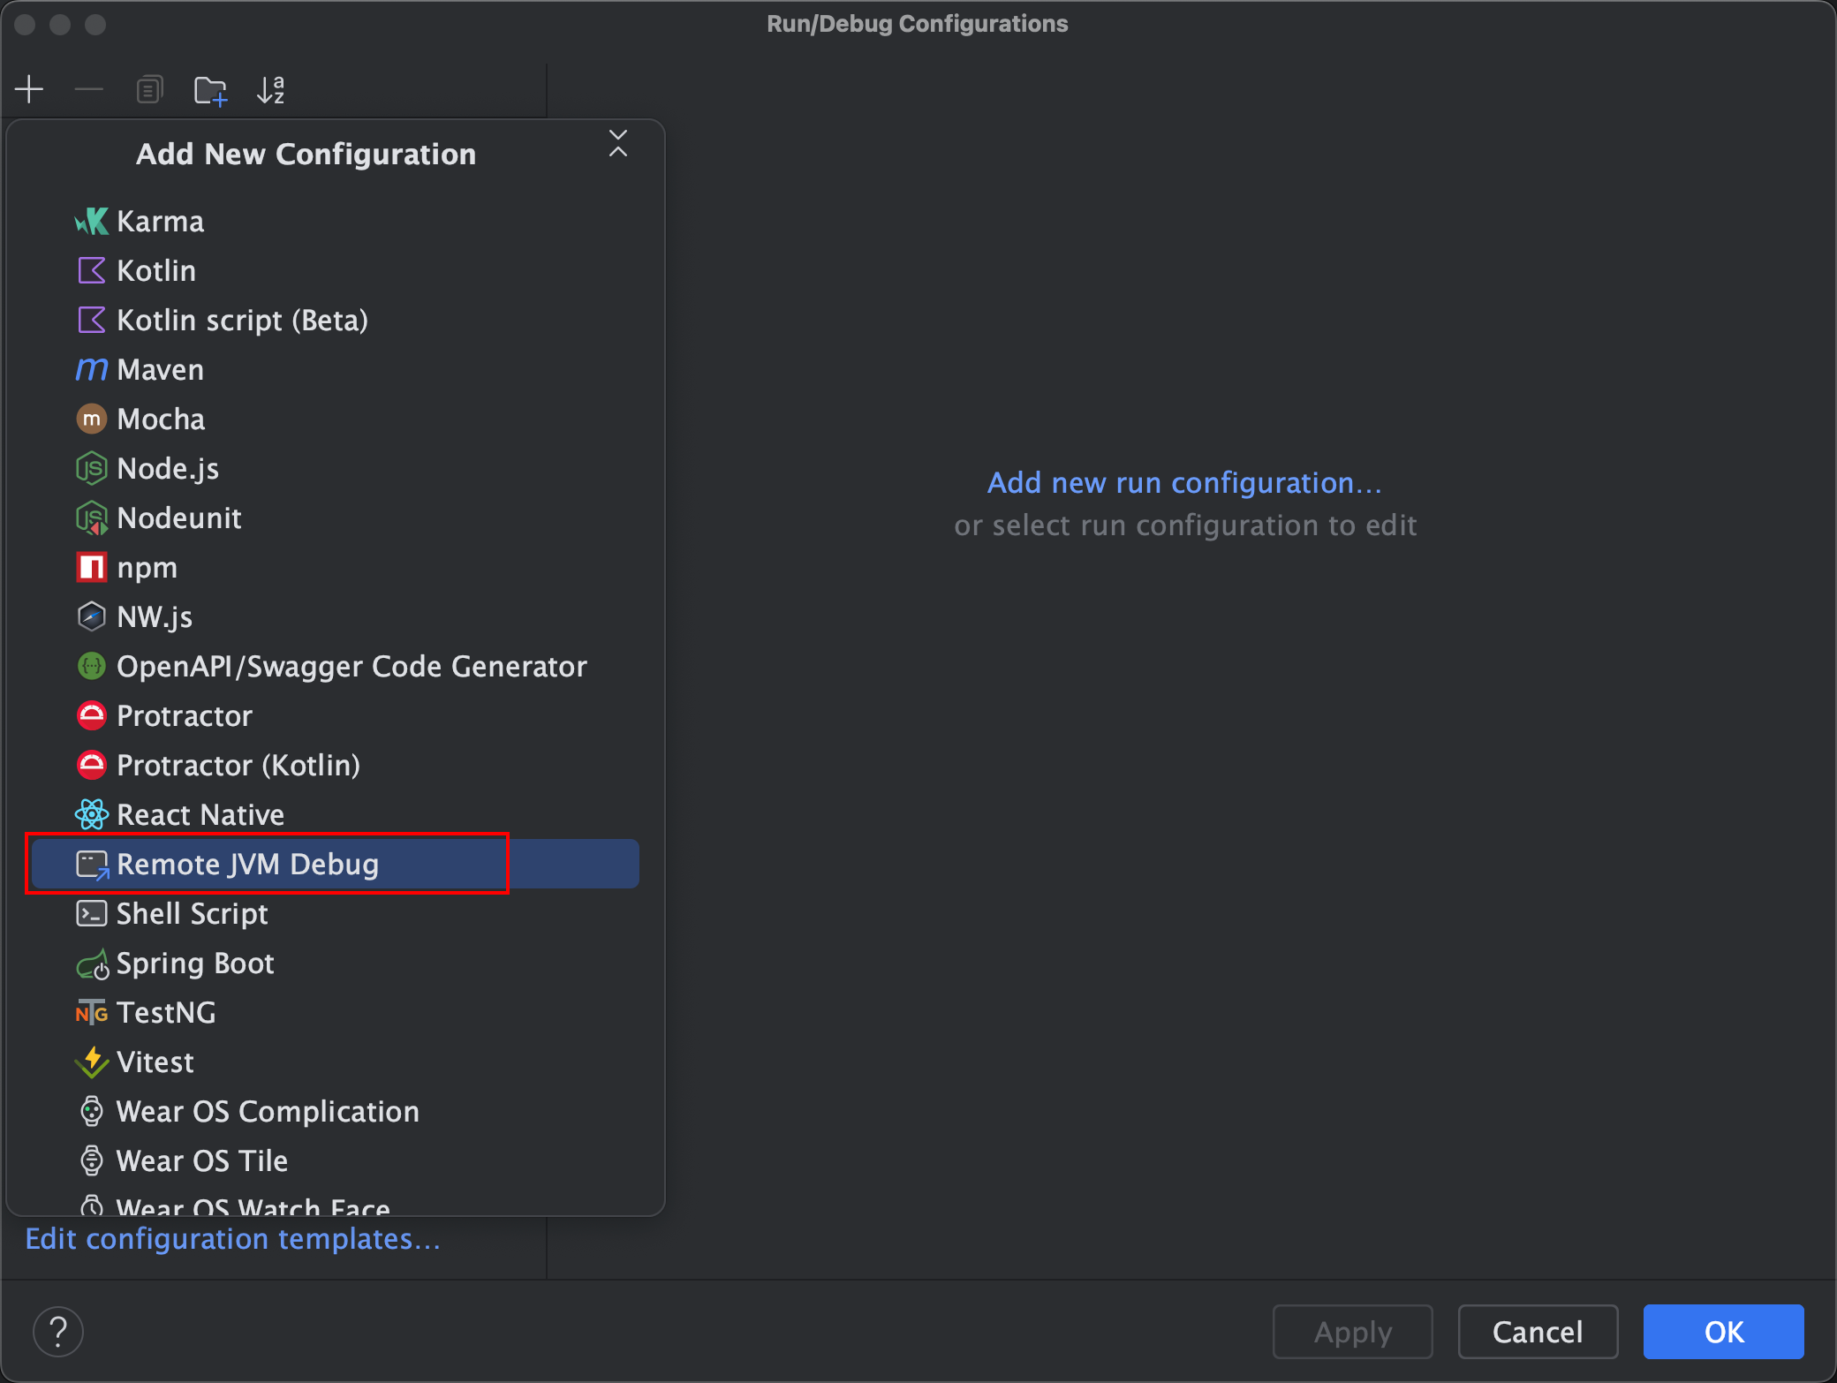
Task: Click the new folder toolbar icon
Action: [x=210, y=89]
